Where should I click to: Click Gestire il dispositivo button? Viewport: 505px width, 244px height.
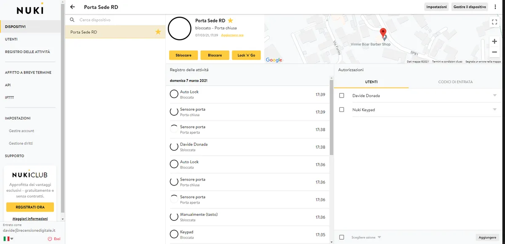click(470, 7)
